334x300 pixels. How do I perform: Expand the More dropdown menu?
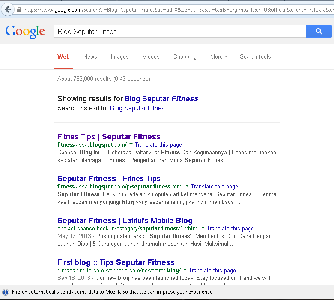pyautogui.click(x=219, y=57)
